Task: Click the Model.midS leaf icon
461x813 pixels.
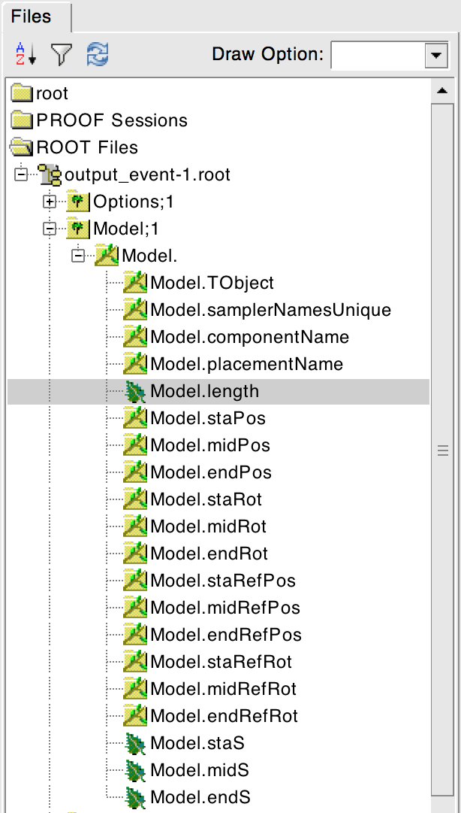Action: pos(135,769)
